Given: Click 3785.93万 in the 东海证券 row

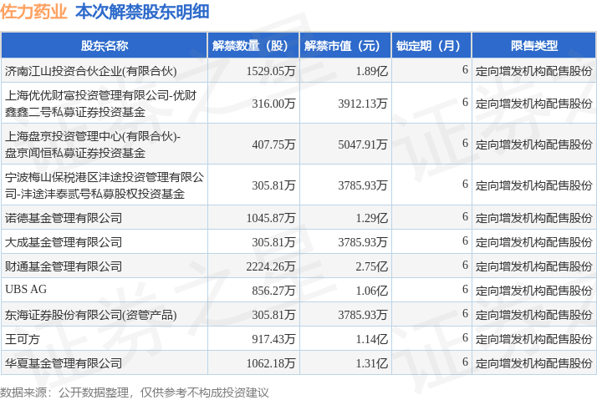Looking at the screenshot, I should (x=363, y=315).
